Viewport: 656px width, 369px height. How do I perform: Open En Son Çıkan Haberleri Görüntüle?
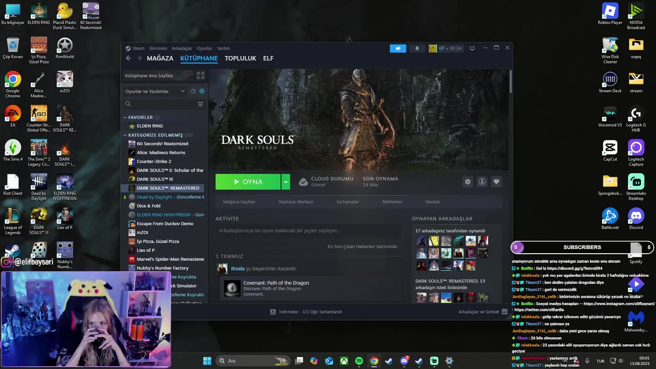[362, 247]
